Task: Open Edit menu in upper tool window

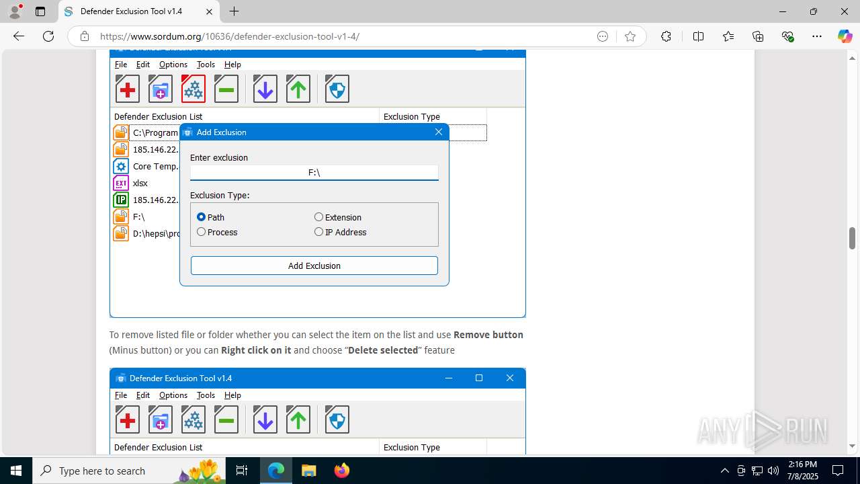Action: 143,65
